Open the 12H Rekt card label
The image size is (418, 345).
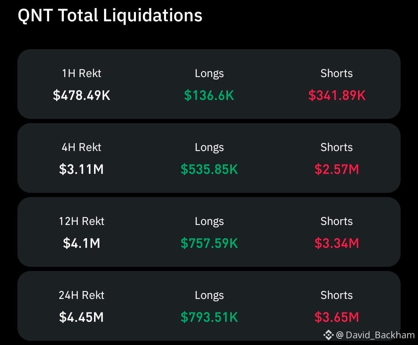click(x=82, y=221)
